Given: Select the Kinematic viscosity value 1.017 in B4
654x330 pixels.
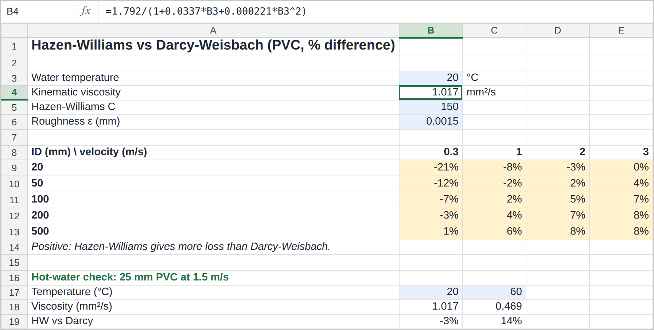Looking at the screenshot, I should 431,93.
